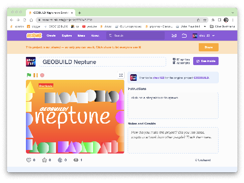The image size is (244, 183).
Task: Open the youtube bookmark
Action: pyautogui.click(x=89, y=26)
